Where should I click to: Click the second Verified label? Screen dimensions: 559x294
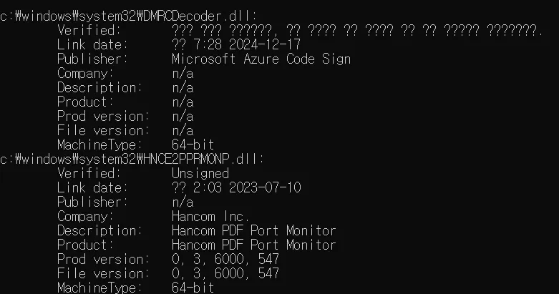point(89,174)
